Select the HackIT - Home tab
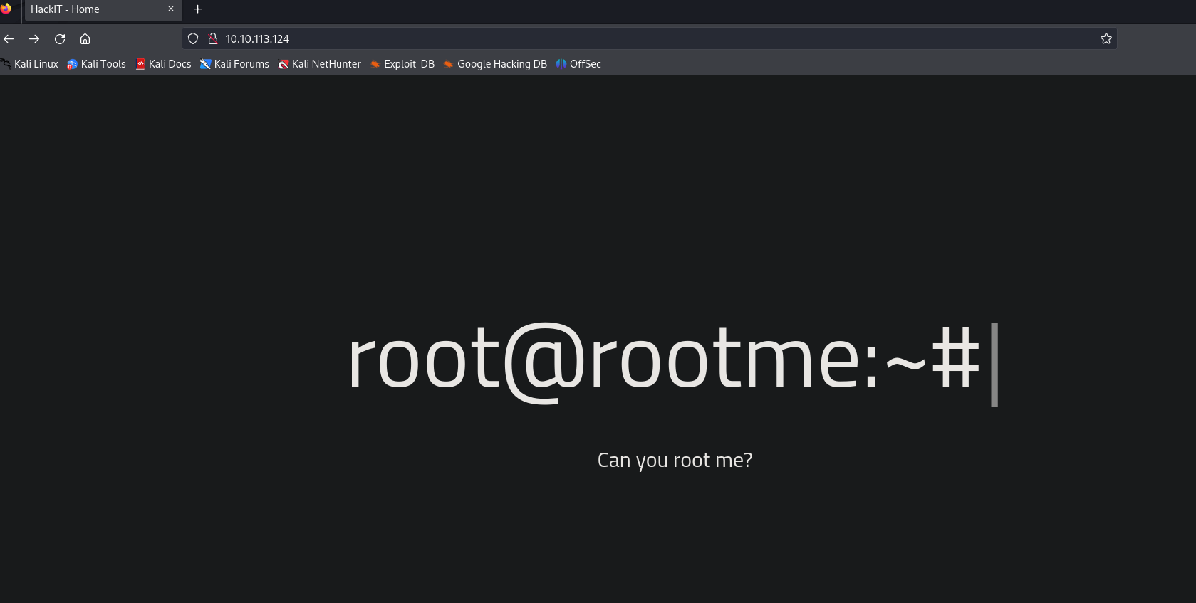1196x603 pixels. click(93, 9)
